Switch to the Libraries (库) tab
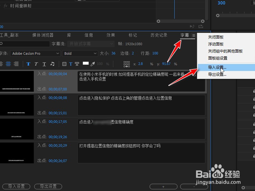255x191 pixels. tap(69, 35)
